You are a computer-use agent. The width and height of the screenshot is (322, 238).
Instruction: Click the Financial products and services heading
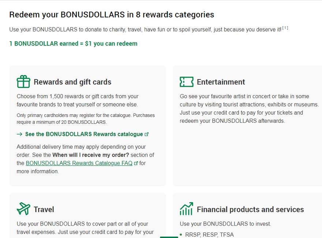pyautogui.click(x=250, y=209)
